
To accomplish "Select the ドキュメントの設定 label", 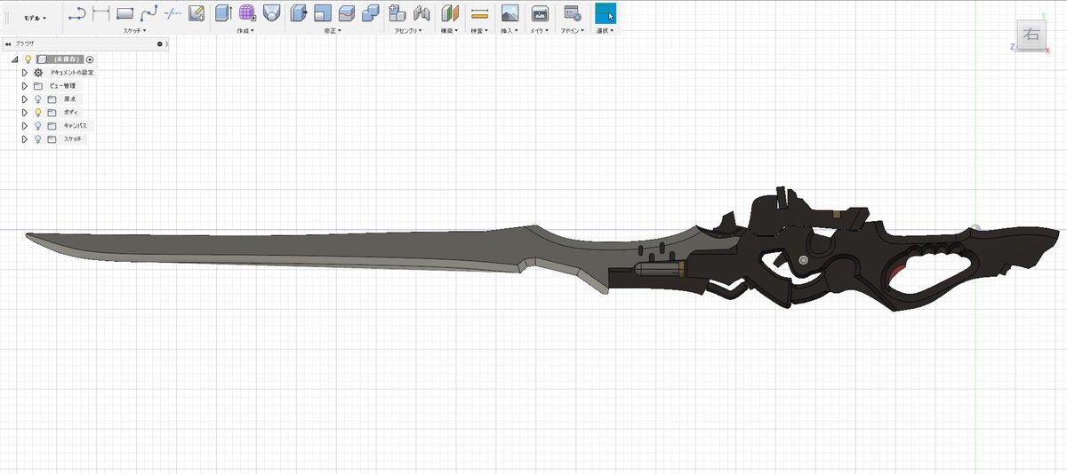I will [x=72, y=73].
